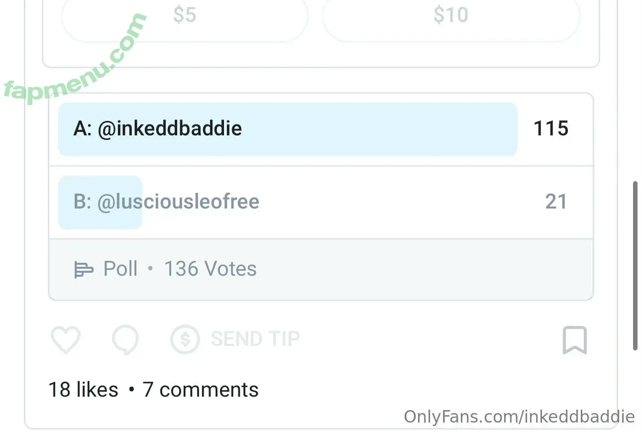
Task: Click the poll chart icon
Action: (x=83, y=270)
